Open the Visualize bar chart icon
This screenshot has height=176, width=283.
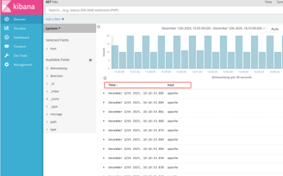point(7,28)
